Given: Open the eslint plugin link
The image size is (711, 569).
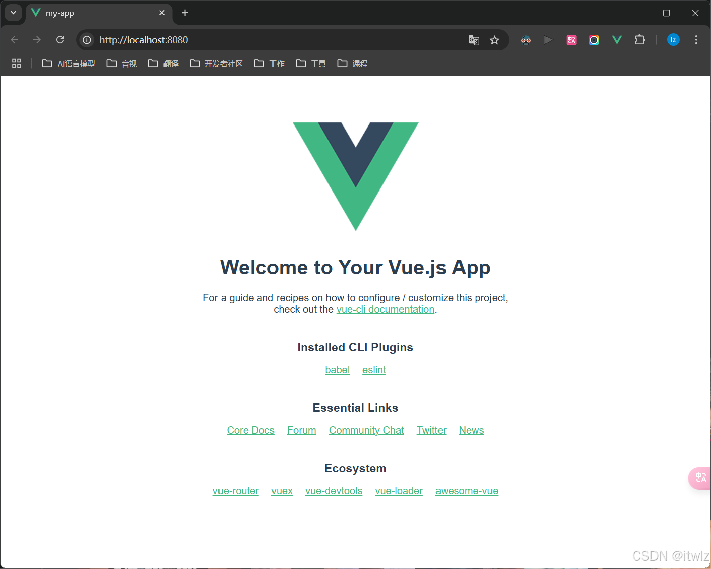Looking at the screenshot, I should coord(374,370).
